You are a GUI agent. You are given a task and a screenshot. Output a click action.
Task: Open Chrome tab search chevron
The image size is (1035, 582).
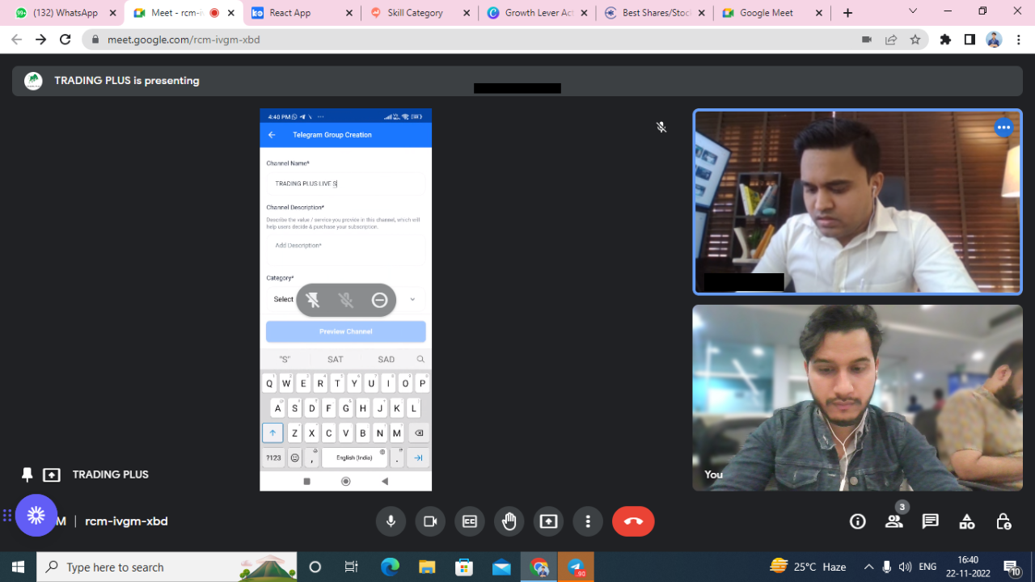pos(913,11)
